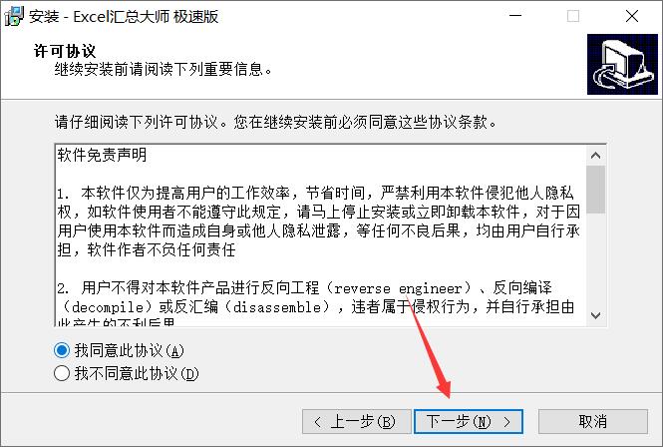Click the license text scroll-down arrow

pyautogui.click(x=596, y=315)
